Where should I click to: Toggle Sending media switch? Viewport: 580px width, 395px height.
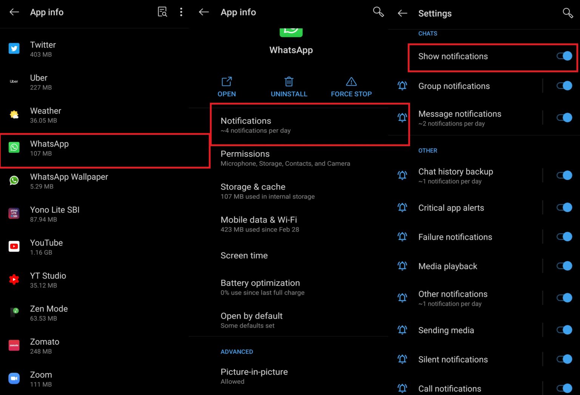(565, 330)
